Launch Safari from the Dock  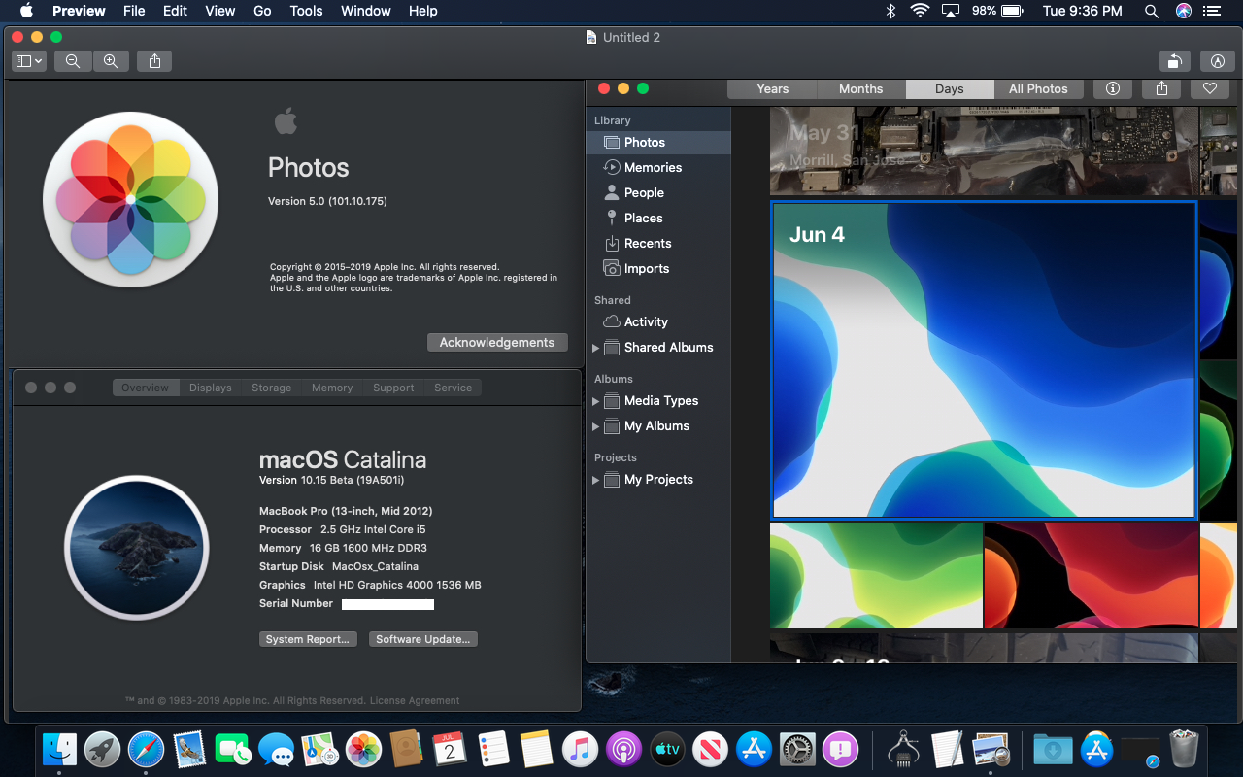(x=147, y=749)
